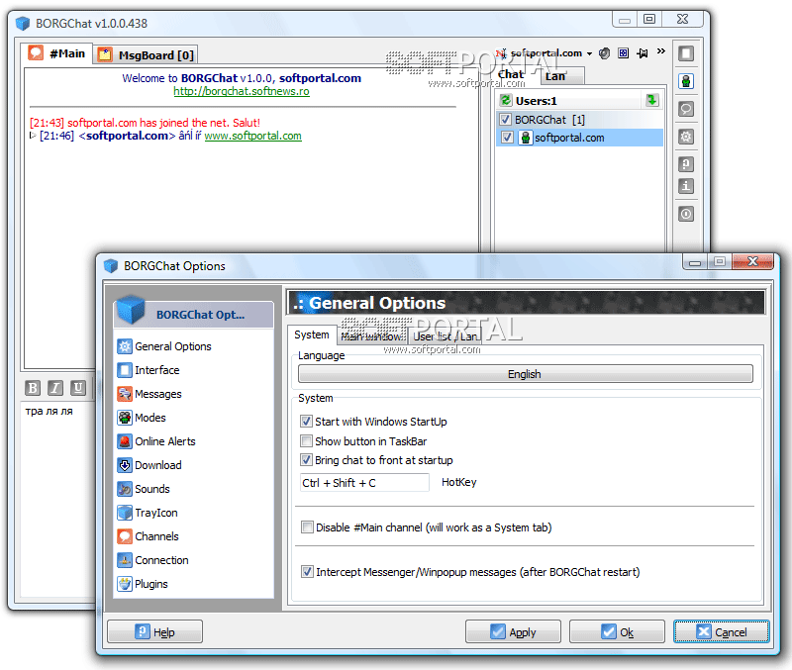The height and width of the screenshot is (670, 792).
Task: Click the question mark help icon in sidebar
Action: pyautogui.click(x=686, y=164)
